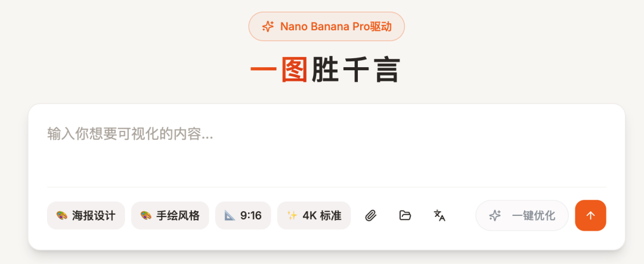Click the paperclip attachment icon
The width and height of the screenshot is (644, 264).
tap(371, 215)
